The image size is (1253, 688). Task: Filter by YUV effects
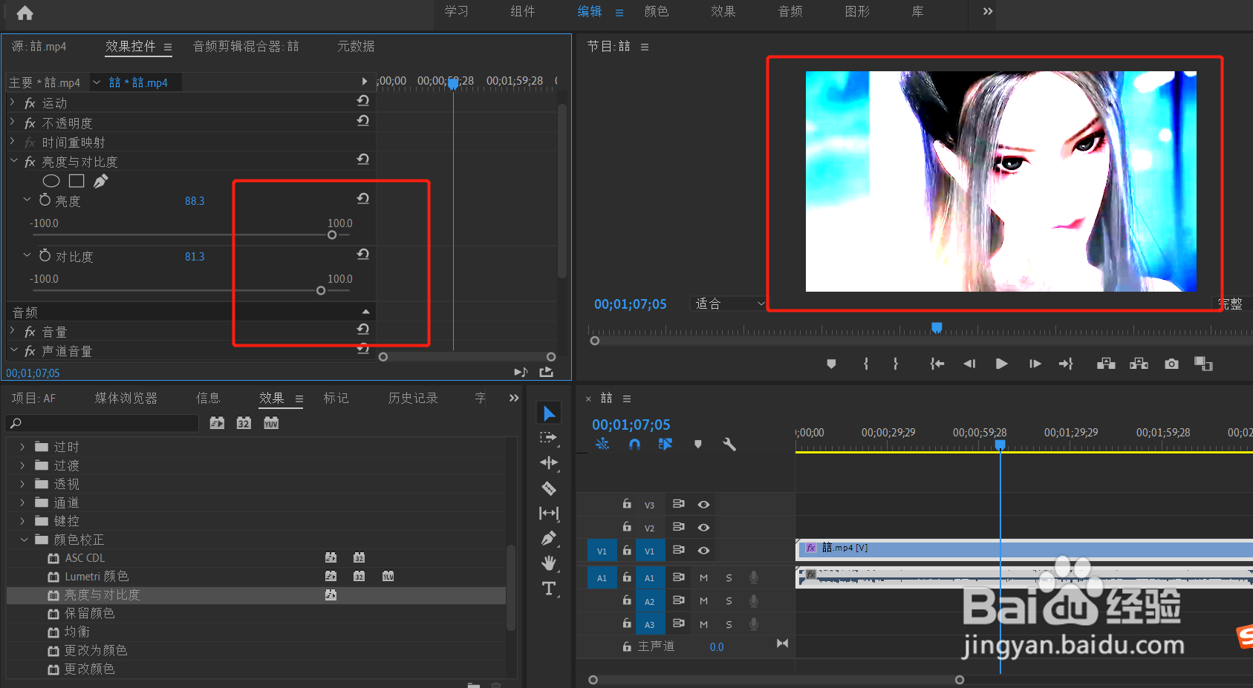tap(271, 423)
